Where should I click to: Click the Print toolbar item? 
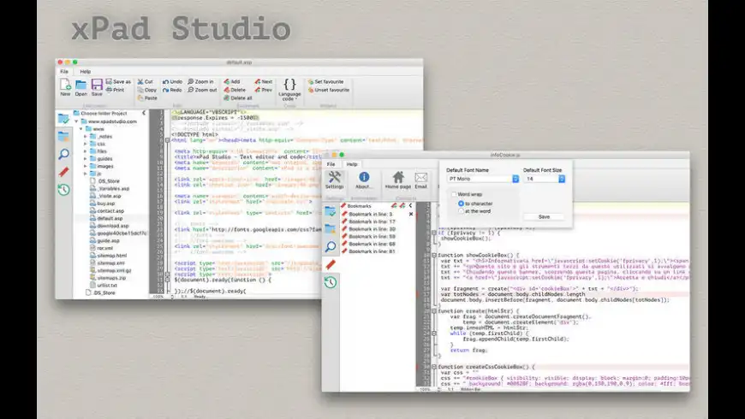tap(116, 90)
